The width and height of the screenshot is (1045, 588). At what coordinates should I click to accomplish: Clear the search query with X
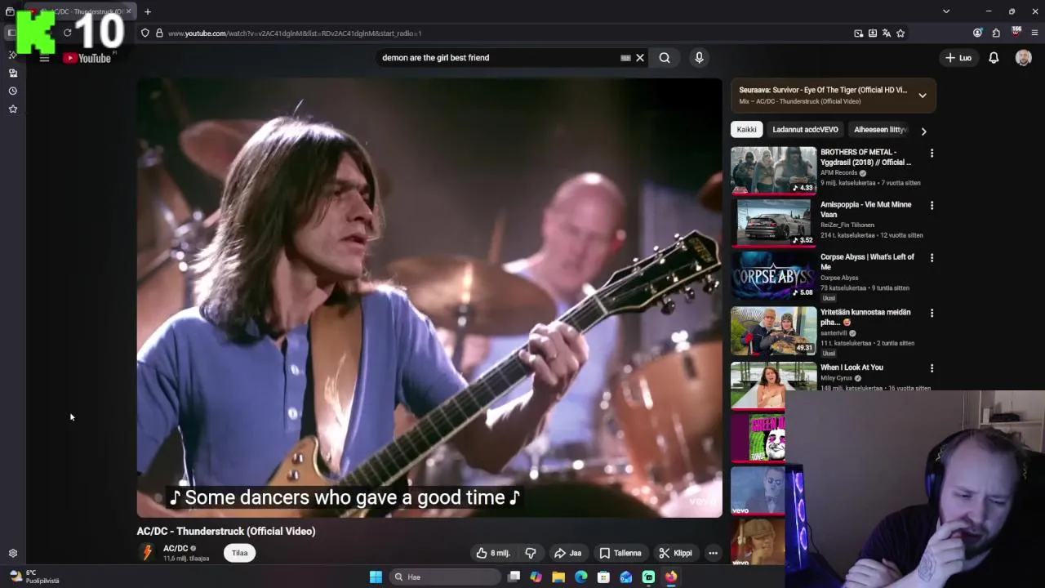640,58
